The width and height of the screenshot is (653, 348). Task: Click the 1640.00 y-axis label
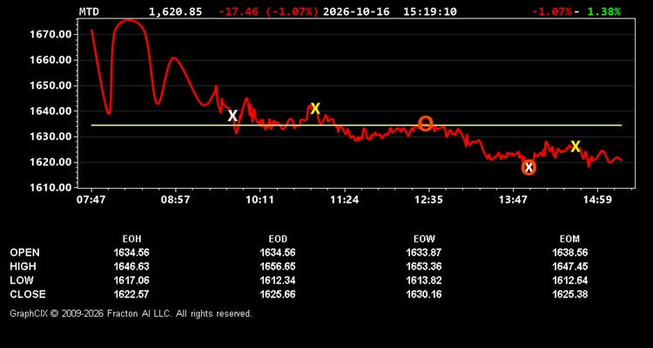49,111
